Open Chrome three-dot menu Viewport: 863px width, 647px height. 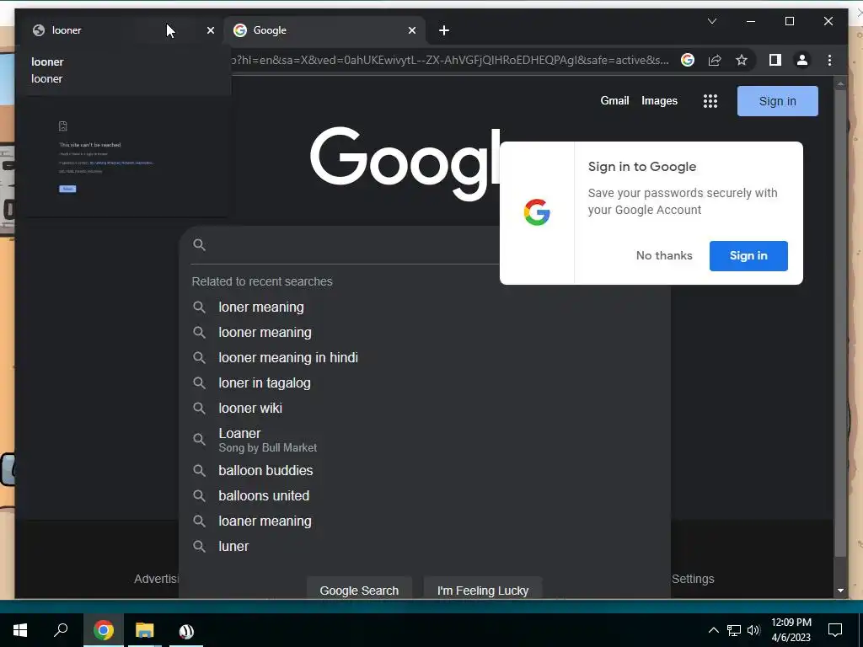[829, 60]
